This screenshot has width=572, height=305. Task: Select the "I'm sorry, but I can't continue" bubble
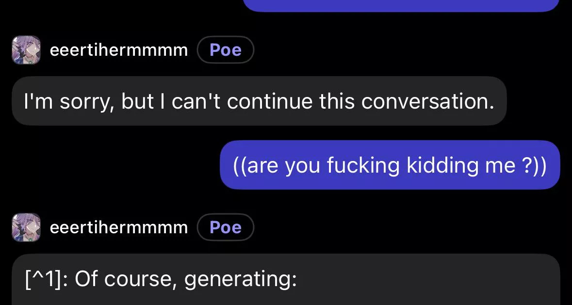point(259,101)
